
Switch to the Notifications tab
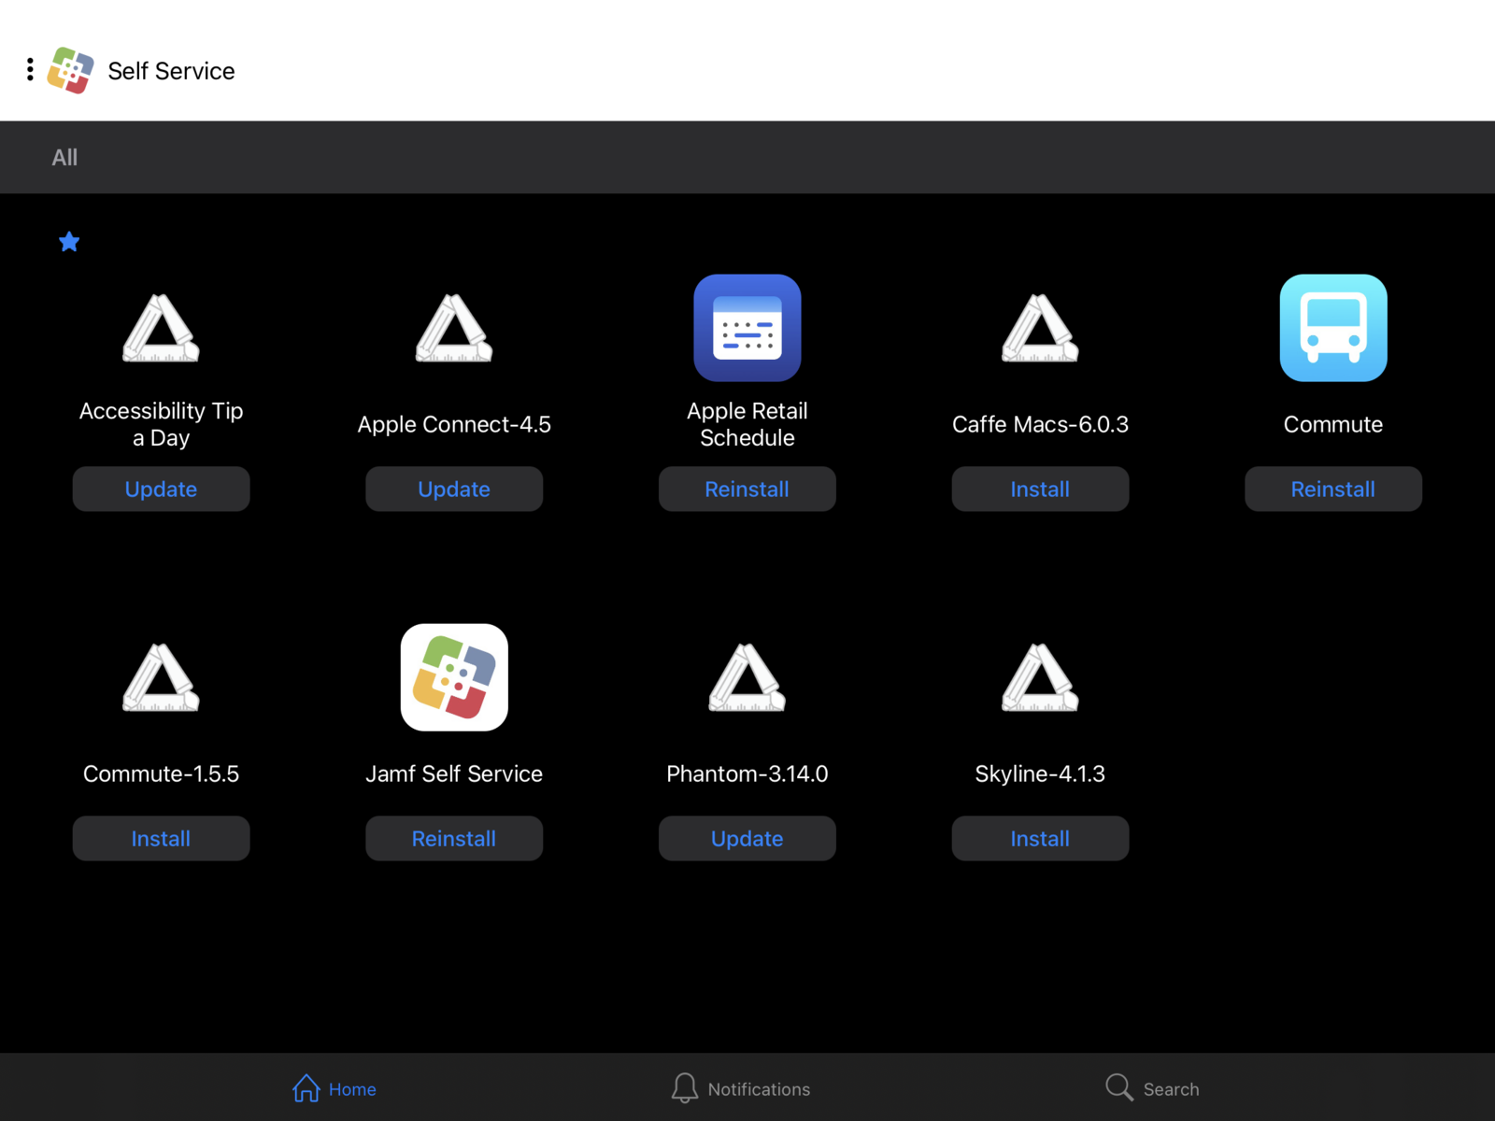pos(741,1088)
